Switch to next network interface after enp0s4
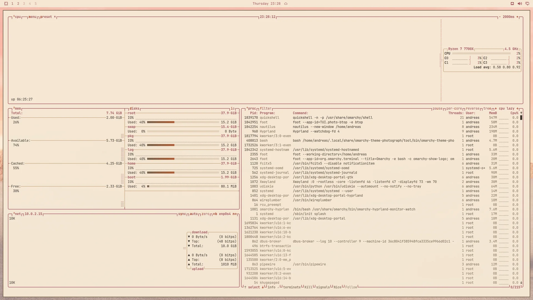Screen dimensions: 533x300 pyautogui.click(x=235, y=214)
